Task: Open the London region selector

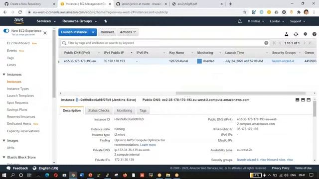Action: 277,21
